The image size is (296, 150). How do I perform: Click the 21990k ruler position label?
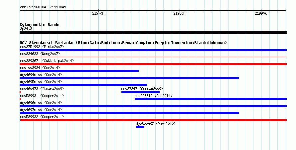[261, 13]
